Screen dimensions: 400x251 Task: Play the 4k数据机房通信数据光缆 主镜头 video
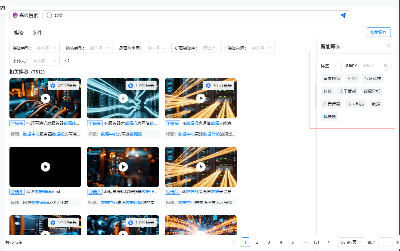pos(201,98)
